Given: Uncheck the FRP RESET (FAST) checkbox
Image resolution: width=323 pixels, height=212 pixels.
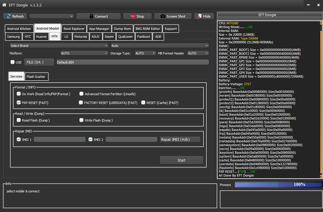Looking at the screenshot, I should pyautogui.click(x=19, y=102).
